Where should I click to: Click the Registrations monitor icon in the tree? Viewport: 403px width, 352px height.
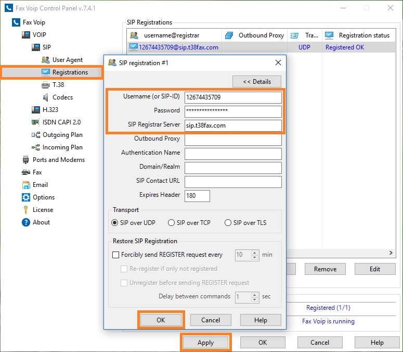(45, 72)
